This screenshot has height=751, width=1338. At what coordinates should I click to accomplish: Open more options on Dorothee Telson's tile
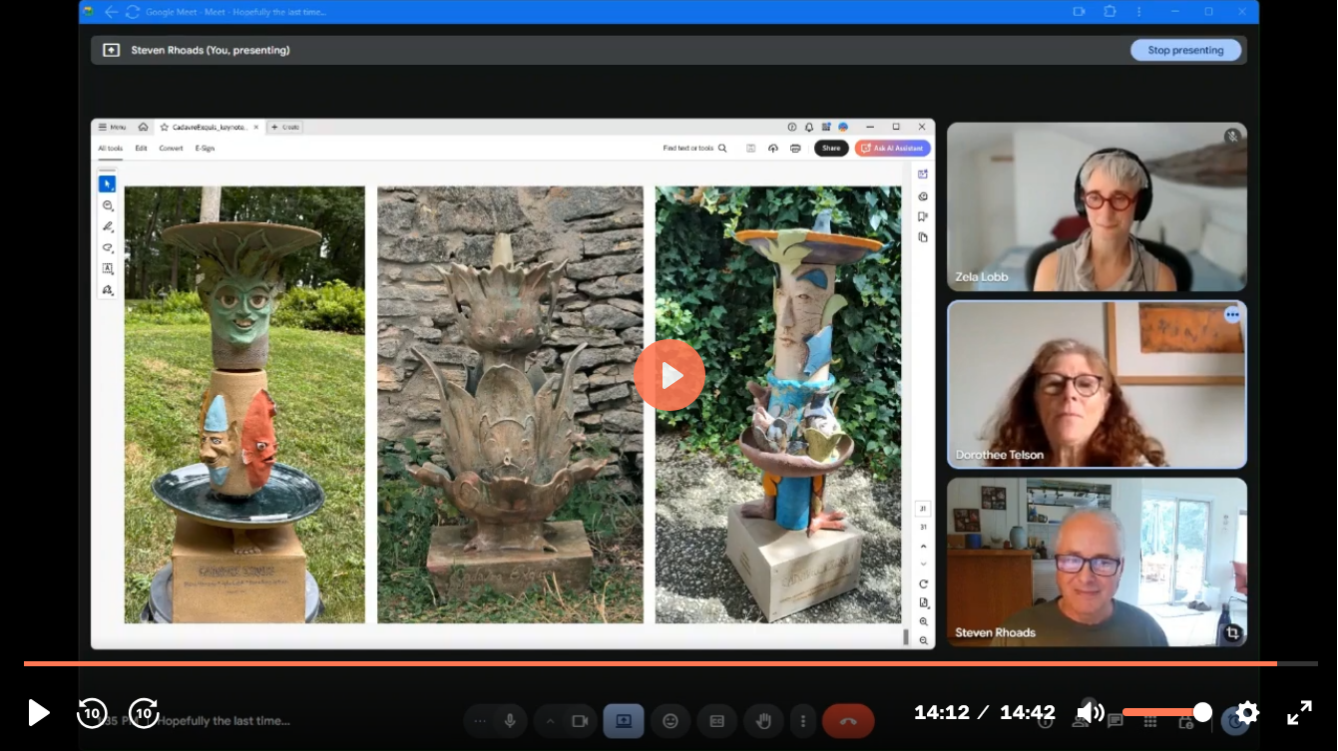click(1232, 315)
